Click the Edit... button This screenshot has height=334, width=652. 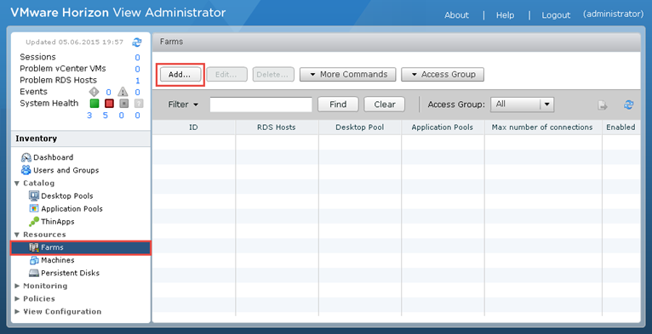226,75
